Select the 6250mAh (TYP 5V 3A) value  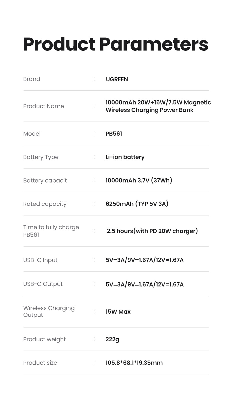(x=137, y=204)
